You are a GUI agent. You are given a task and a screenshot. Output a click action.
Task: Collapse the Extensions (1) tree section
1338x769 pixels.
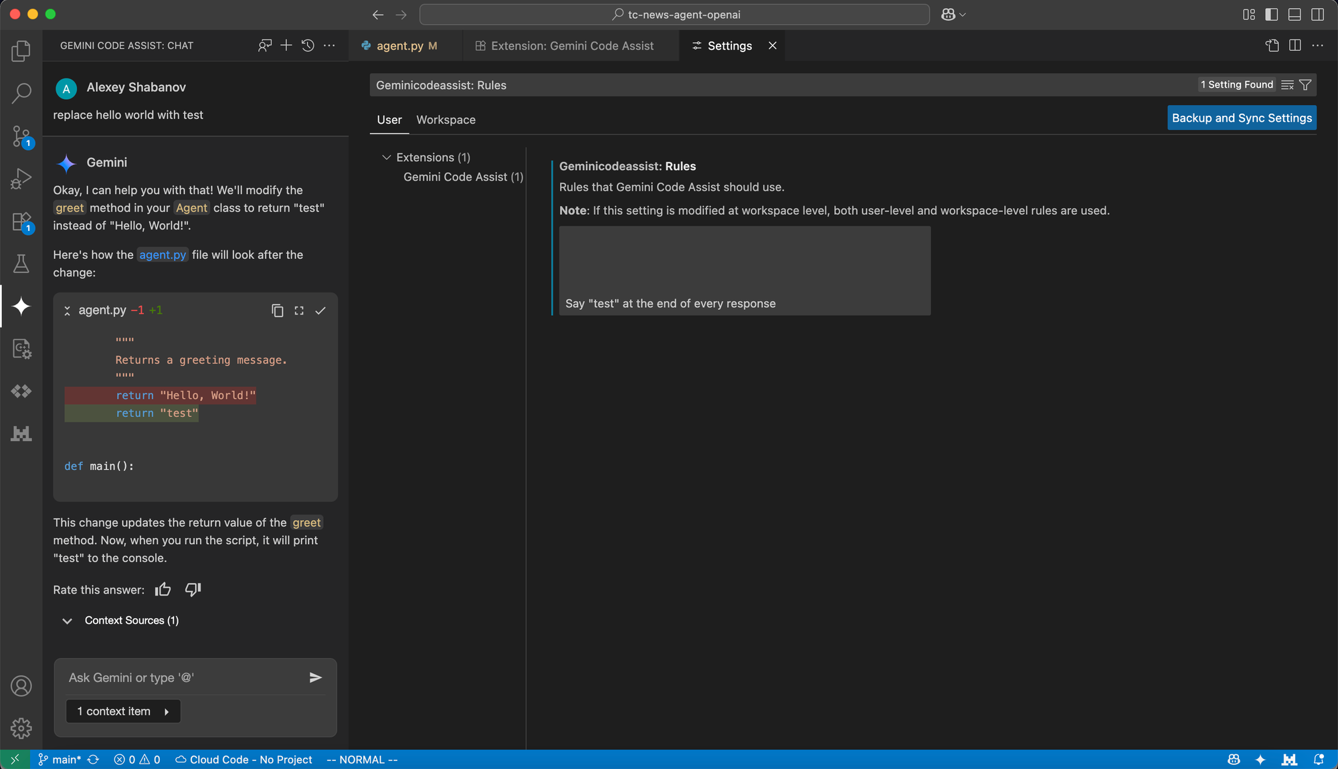pos(386,157)
